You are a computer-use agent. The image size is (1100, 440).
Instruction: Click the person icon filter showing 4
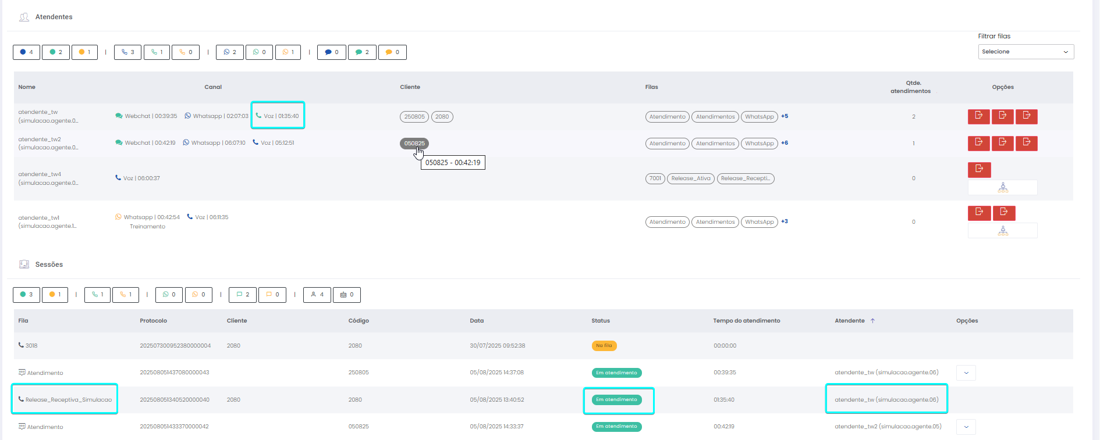[x=317, y=295]
